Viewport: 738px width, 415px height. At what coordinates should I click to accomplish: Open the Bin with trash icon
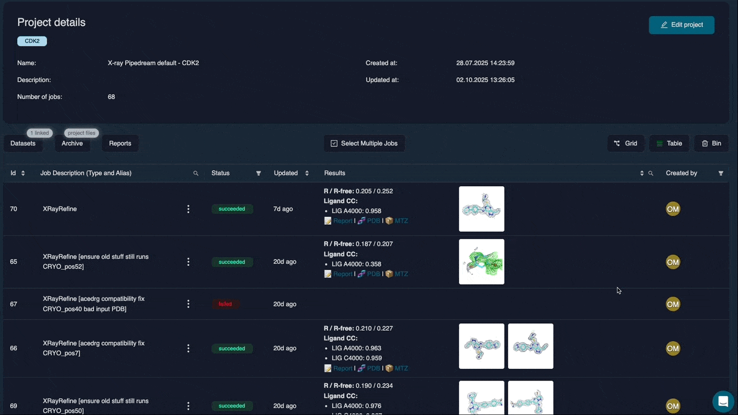coord(711,144)
